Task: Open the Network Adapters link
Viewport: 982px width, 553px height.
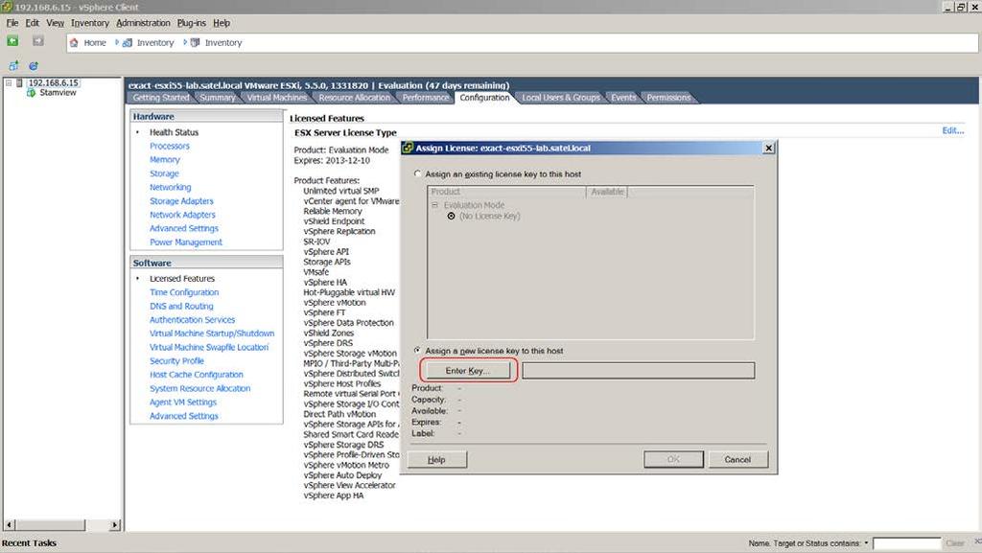Action: [x=182, y=215]
